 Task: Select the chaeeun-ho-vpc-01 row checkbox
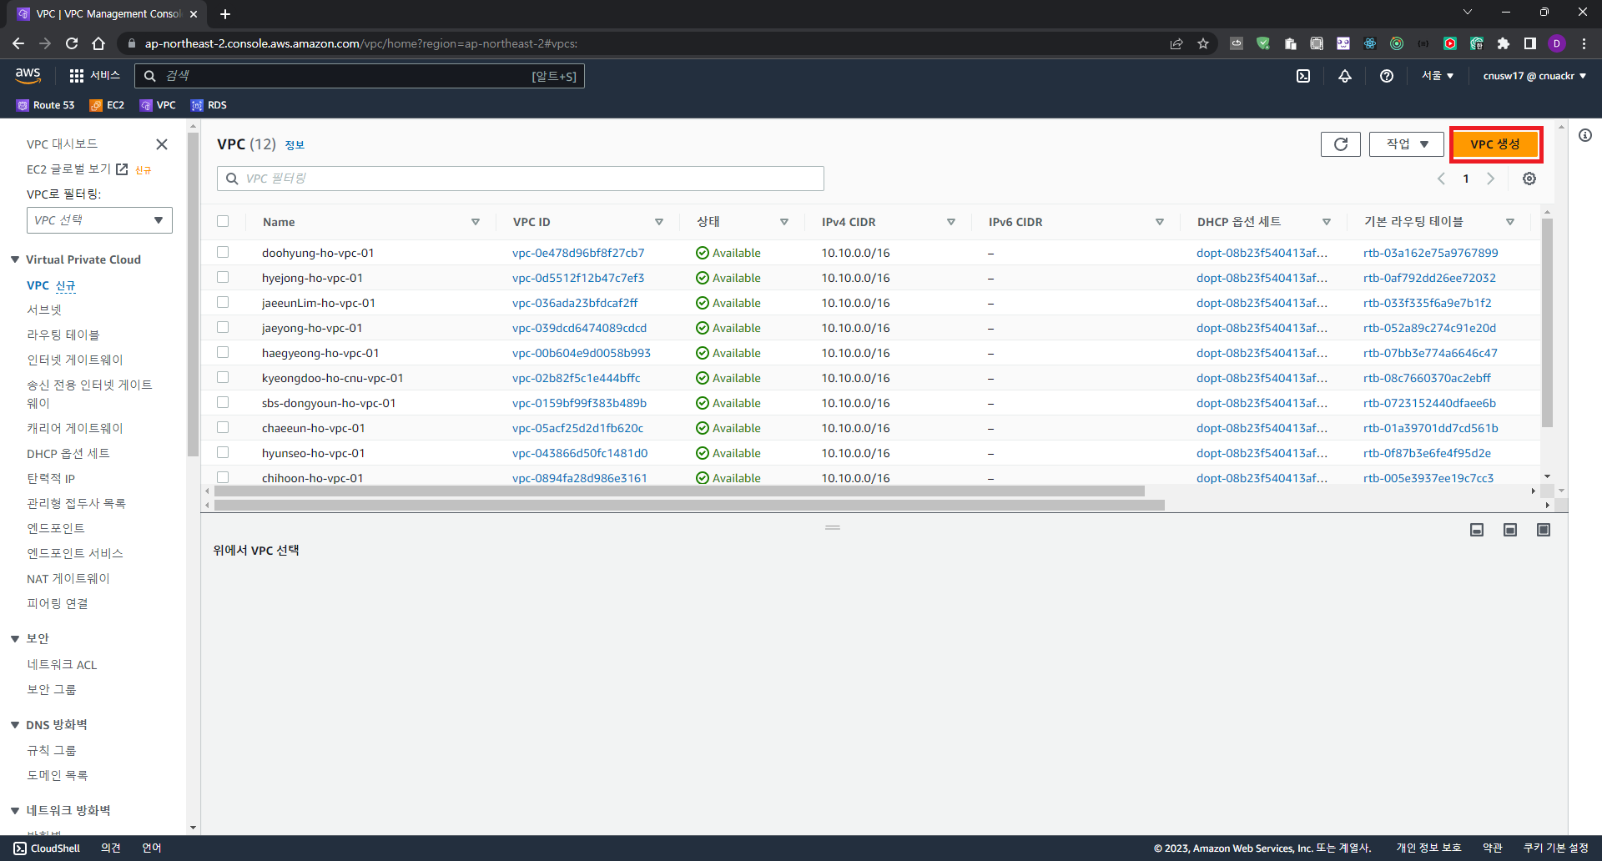pyautogui.click(x=223, y=427)
